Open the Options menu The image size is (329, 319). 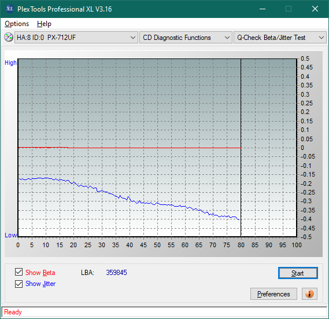coord(17,24)
